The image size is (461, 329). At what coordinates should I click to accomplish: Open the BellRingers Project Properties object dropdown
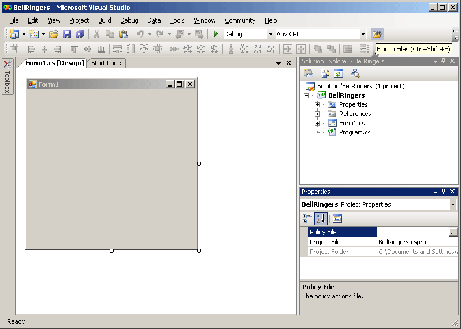[453, 204]
